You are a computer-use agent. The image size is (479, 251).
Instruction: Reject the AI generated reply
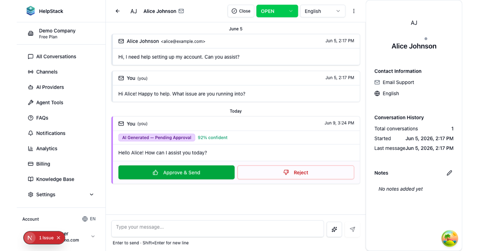coord(296,173)
